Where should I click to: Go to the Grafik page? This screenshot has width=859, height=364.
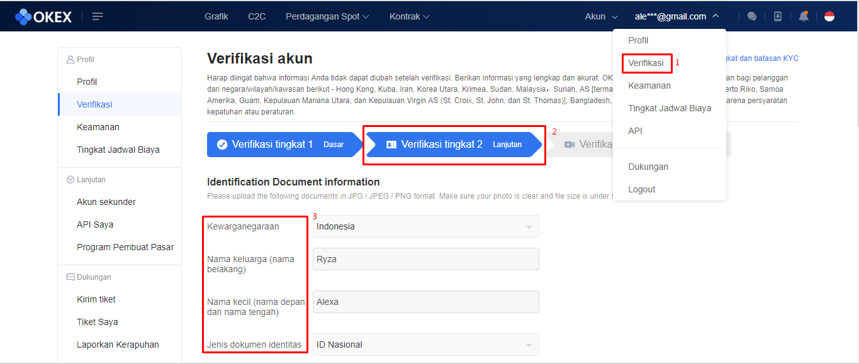click(x=216, y=16)
